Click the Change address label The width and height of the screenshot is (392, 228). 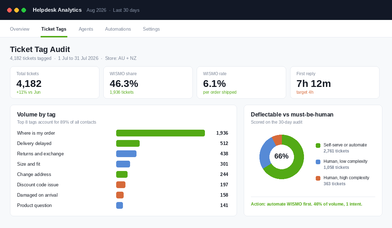pyautogui.click(x=34, y=174)
